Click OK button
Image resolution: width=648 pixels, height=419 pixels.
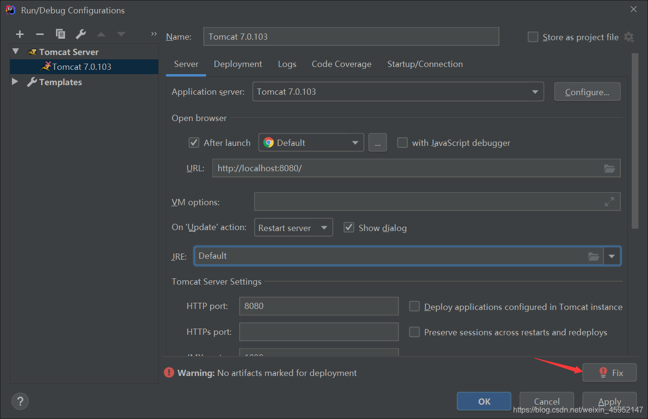484,401
